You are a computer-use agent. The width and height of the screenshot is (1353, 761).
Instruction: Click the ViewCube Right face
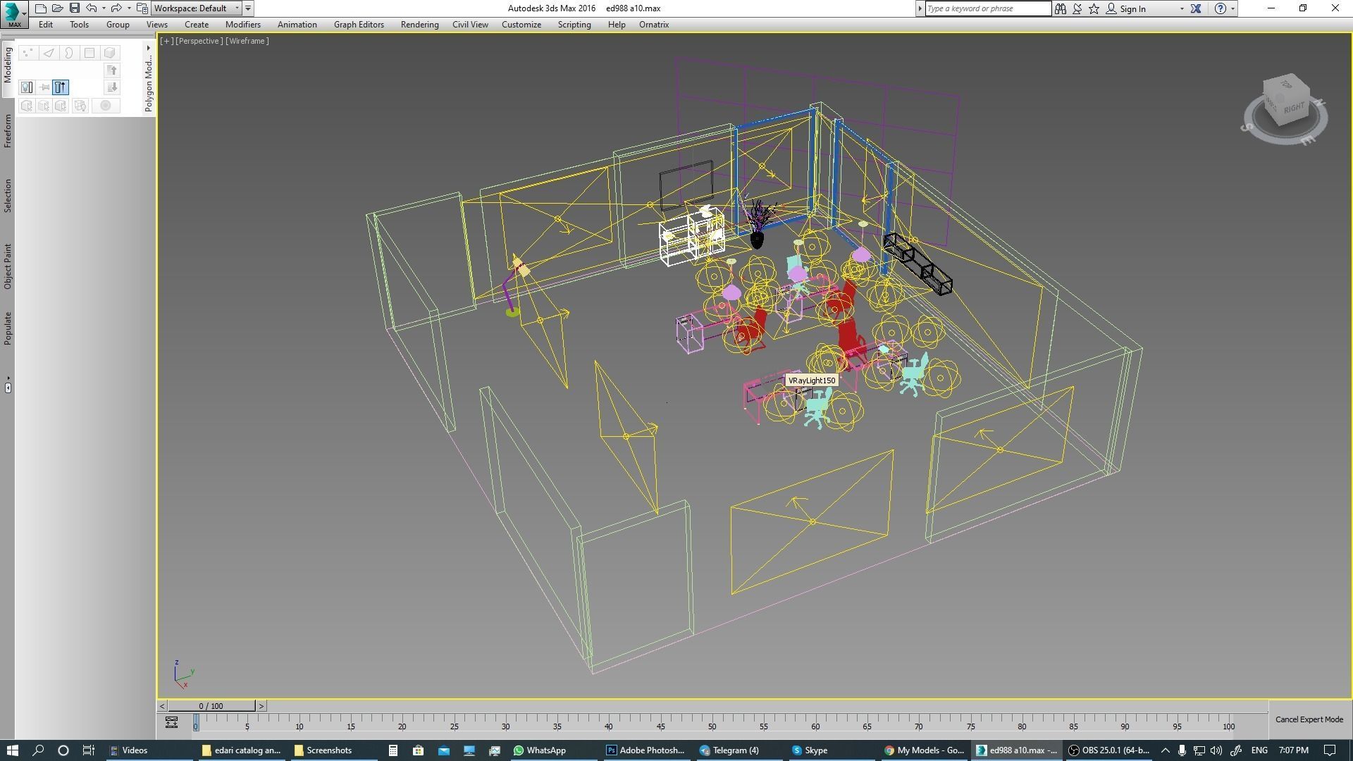coord(1294,109)
